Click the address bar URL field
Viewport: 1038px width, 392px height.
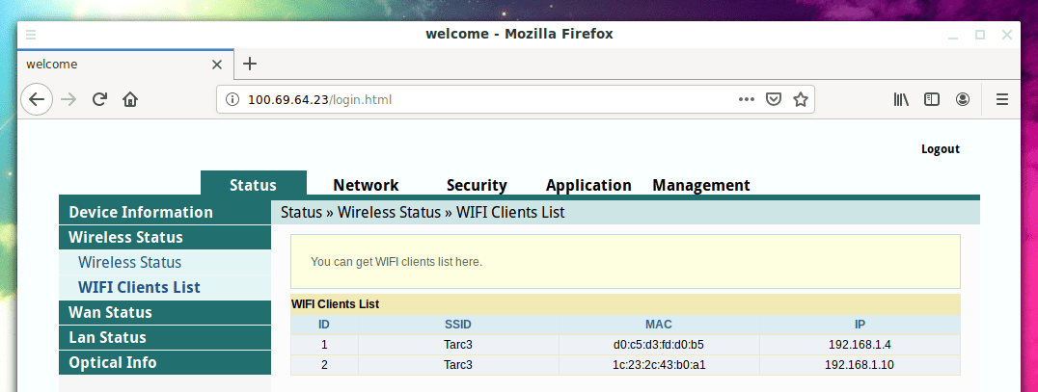click(482, 99)
